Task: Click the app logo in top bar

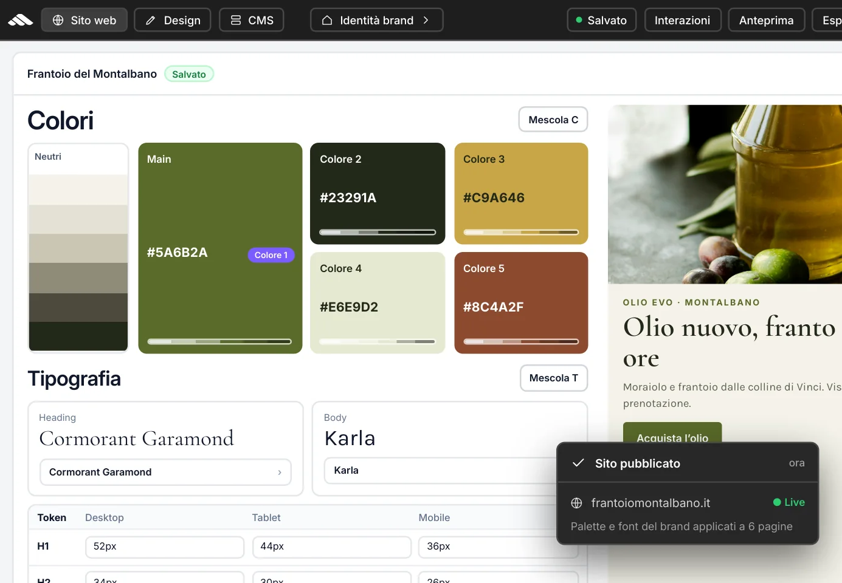Action: (x=21, y=20)
